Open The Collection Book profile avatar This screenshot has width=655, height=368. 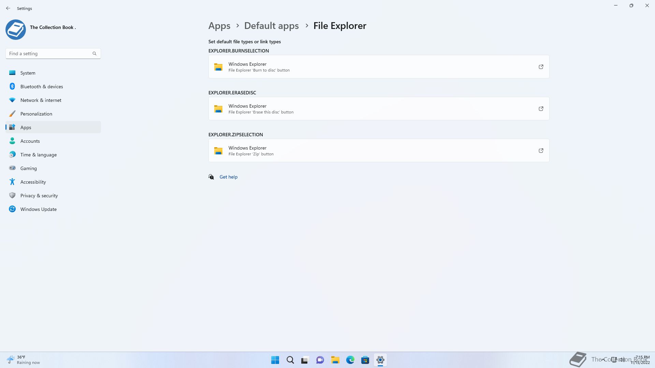point(16,30)
